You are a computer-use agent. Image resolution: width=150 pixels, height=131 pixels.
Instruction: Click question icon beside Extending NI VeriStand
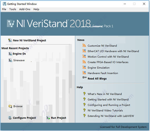point(84,116)
